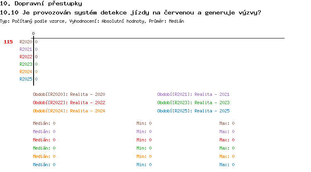Image resolution: width=311 pixels, height=172 pixels.
Task: Click the orange R2024 axis label
Action: point(26,72)
